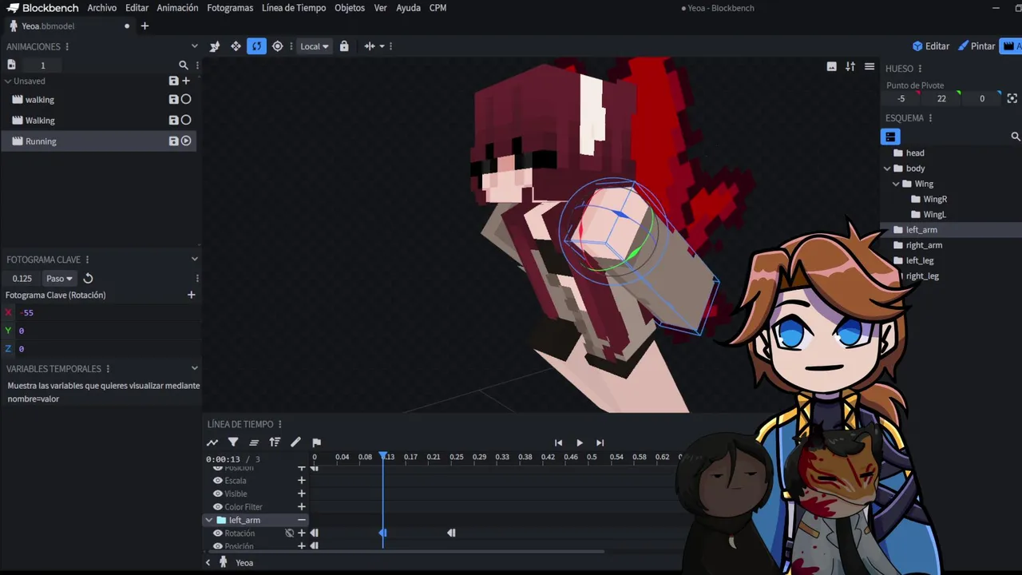Open the Archivo menu
The height and width of the screenshot is (575, 1022).
(102, 8)
